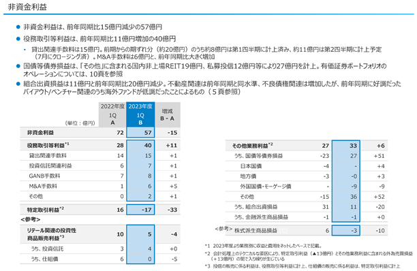Select the 2022年度 1Q A column header
Screen dimensions: 417x271
pyautogui.click(x=112, y=114)
